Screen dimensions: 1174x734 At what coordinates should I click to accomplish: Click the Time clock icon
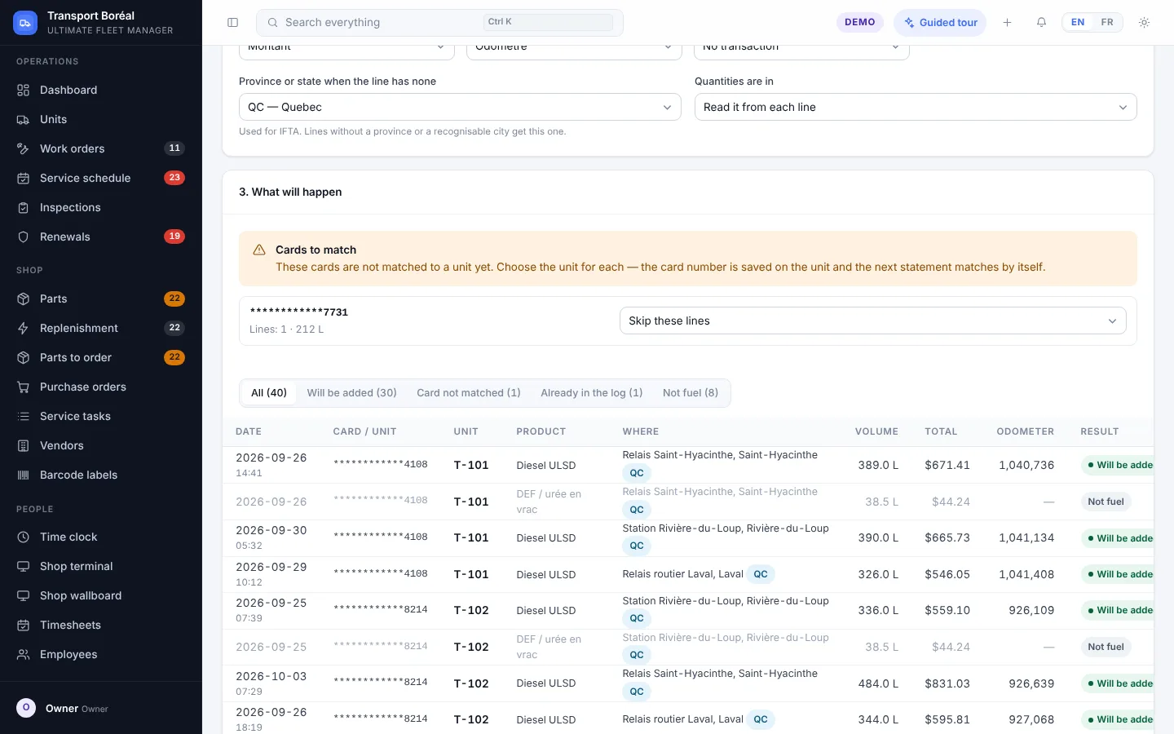24,537
